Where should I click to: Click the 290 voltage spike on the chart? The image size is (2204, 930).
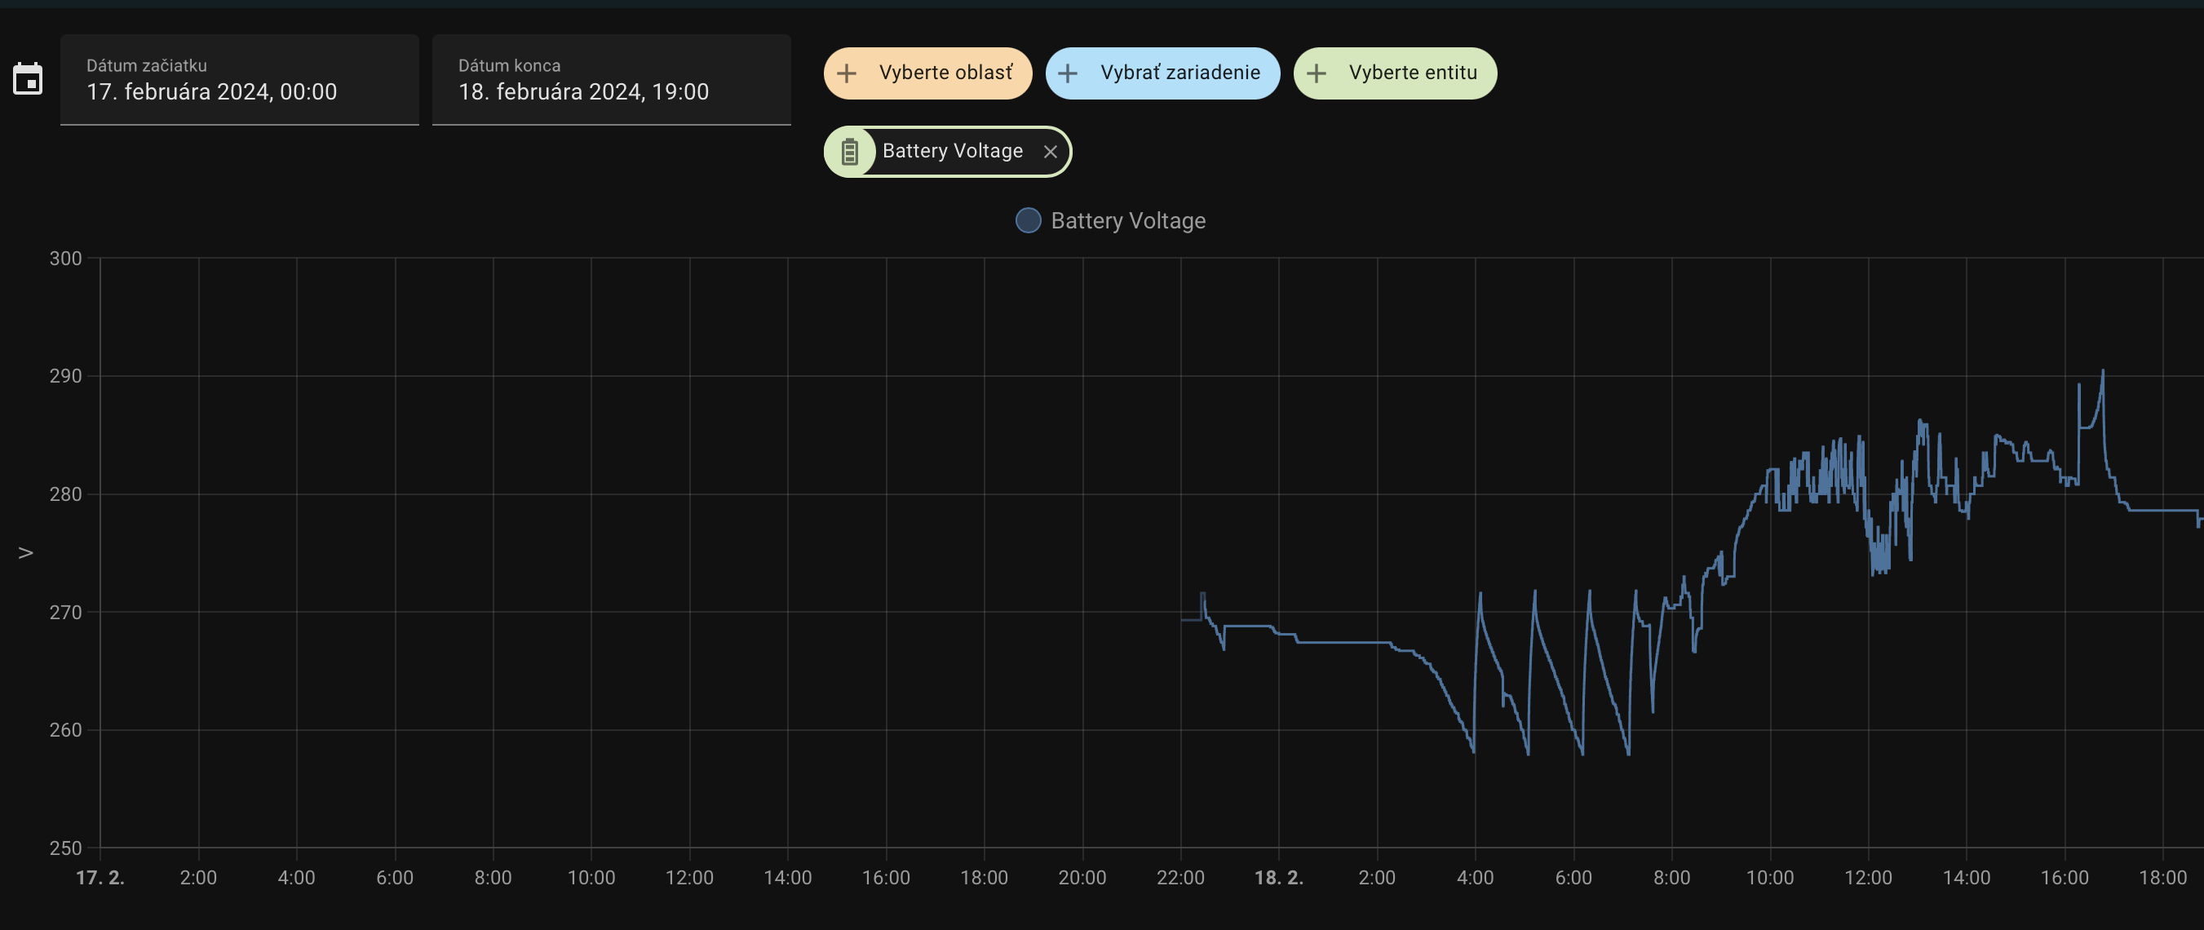tap(2102, 371)
